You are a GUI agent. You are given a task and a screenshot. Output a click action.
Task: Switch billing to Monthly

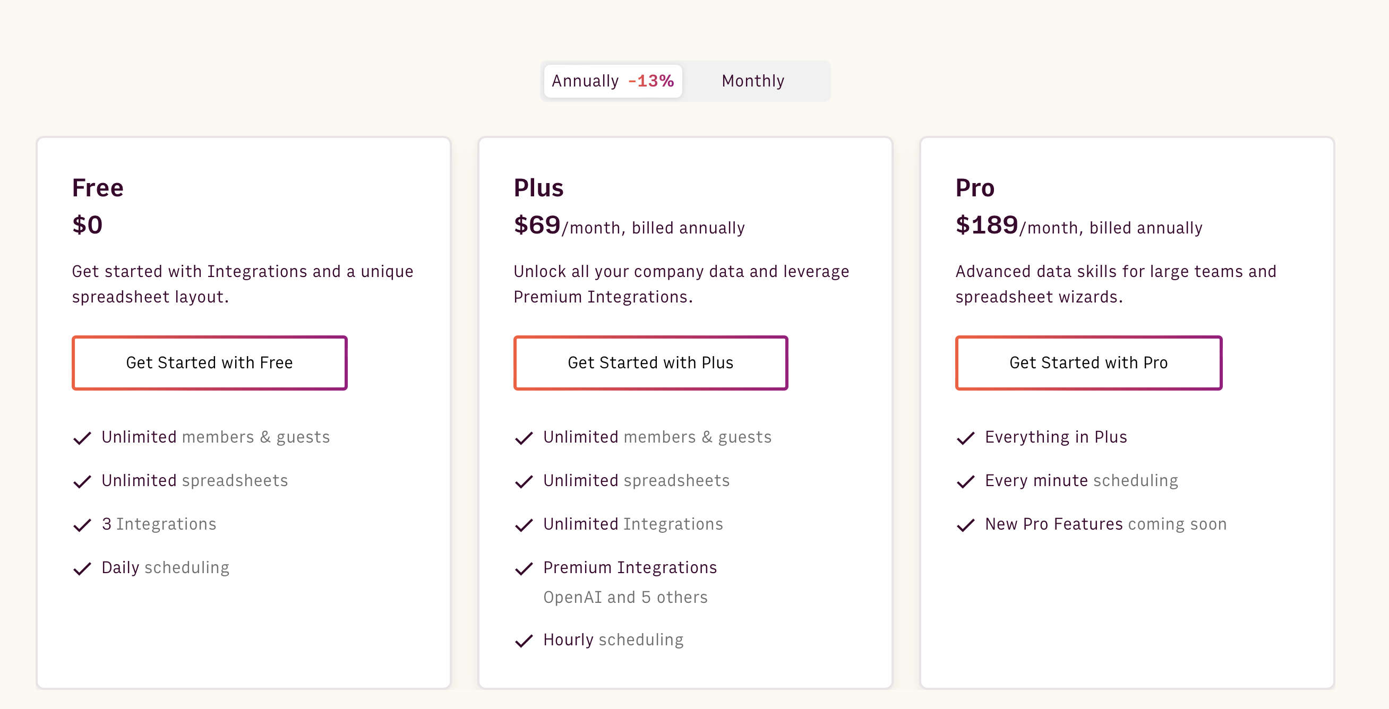pos(753,81)
